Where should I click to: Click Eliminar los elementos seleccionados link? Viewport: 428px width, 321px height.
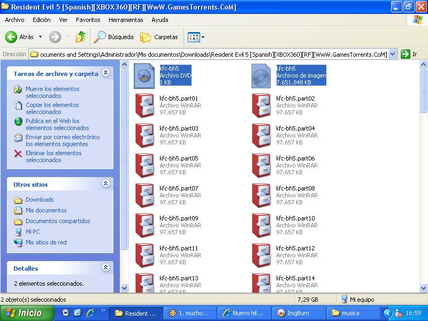tap(53, 157)
